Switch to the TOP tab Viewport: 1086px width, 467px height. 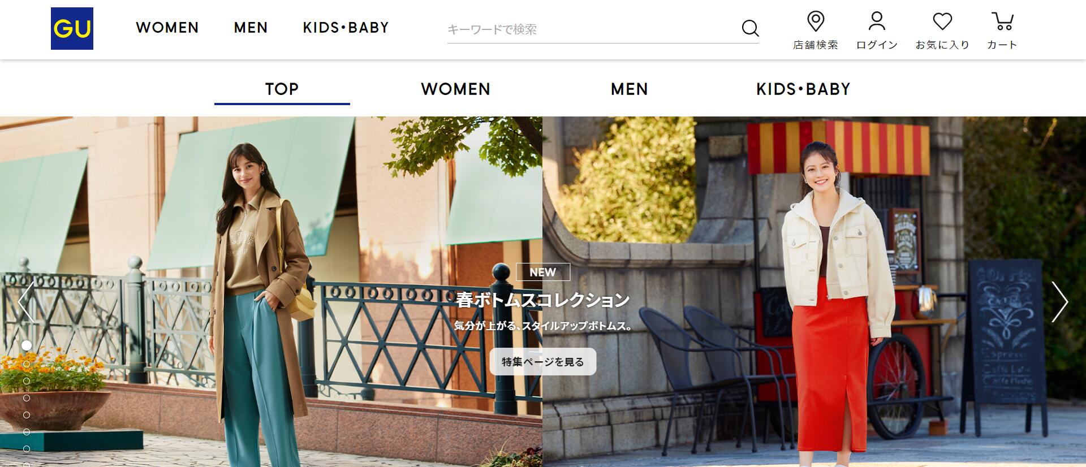coord(282,89)
